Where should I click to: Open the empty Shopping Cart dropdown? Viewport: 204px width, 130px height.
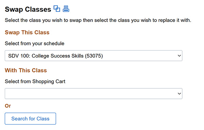pos(93,94)
